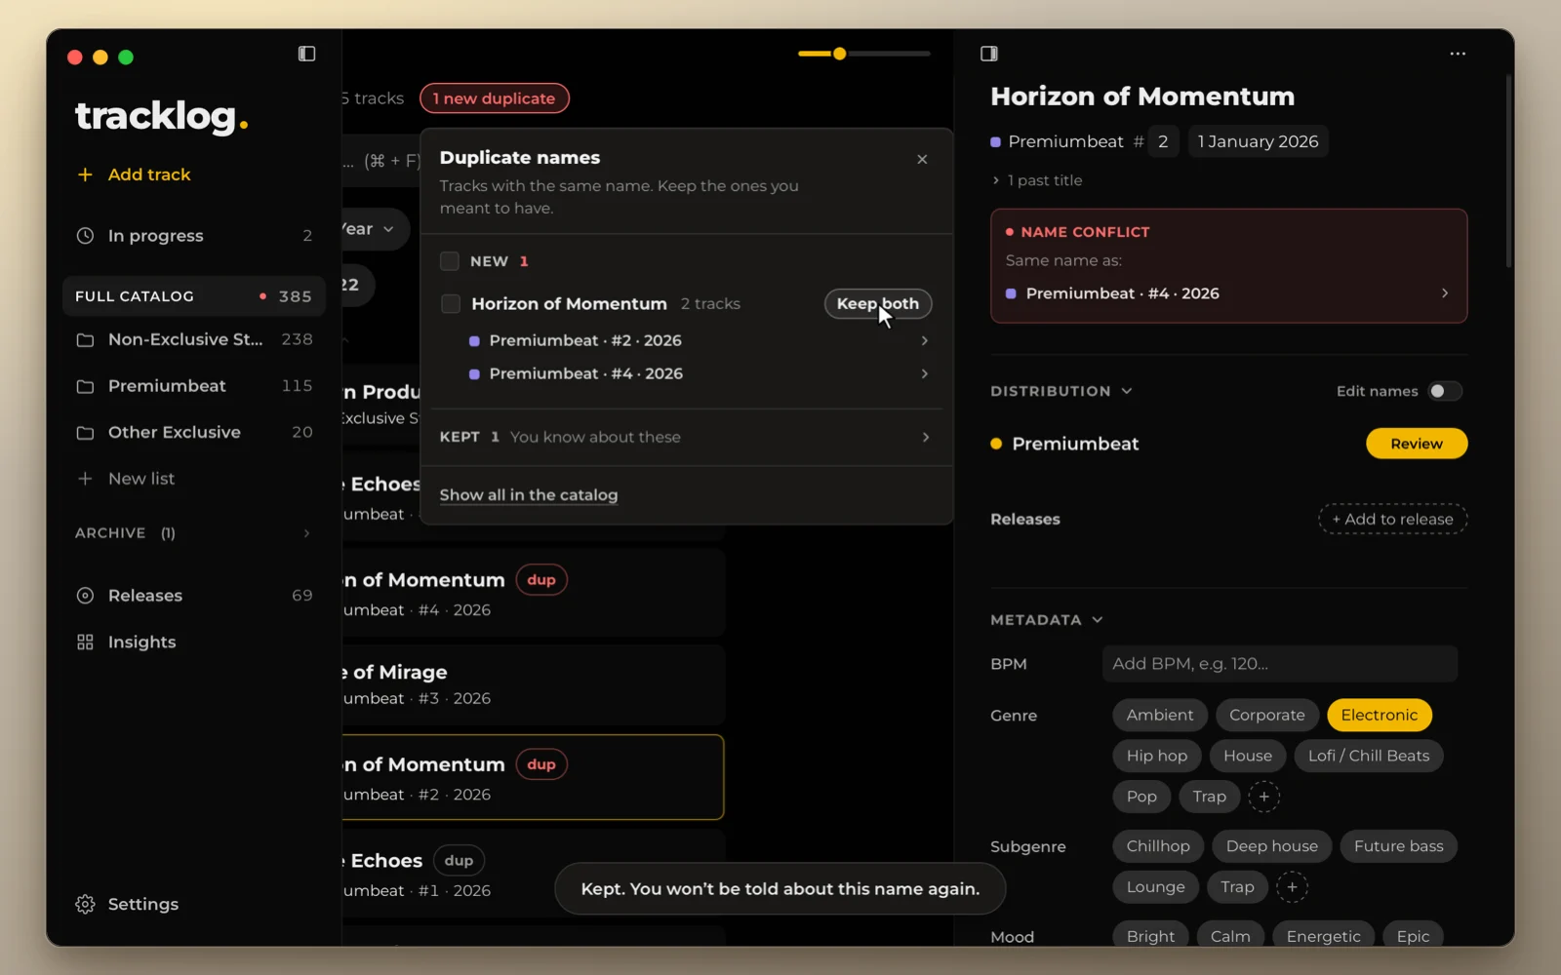The width and height of the screenshot is (1561, 975).
Task: Click the BPM input field
Action: (1279, 664)
